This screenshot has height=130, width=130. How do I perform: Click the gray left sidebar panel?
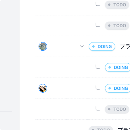[x=10, y=65]
